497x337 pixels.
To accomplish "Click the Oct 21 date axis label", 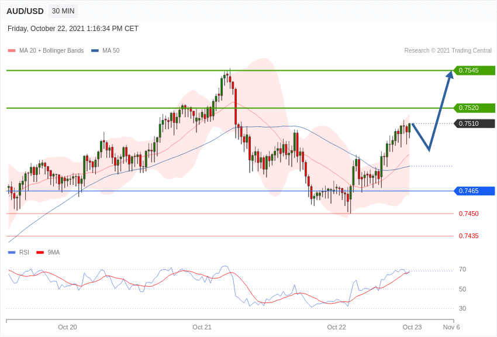I will 202,327.
